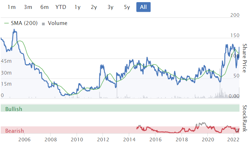Click the StockRank axis title
Screen dimensions: 250x142
point(245,118)
